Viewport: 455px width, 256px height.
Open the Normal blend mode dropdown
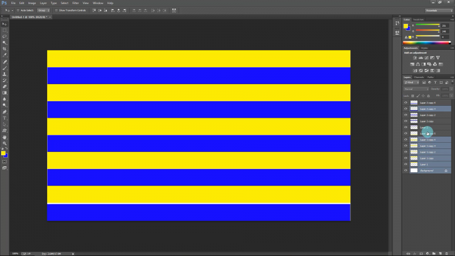tap(416, 89)
